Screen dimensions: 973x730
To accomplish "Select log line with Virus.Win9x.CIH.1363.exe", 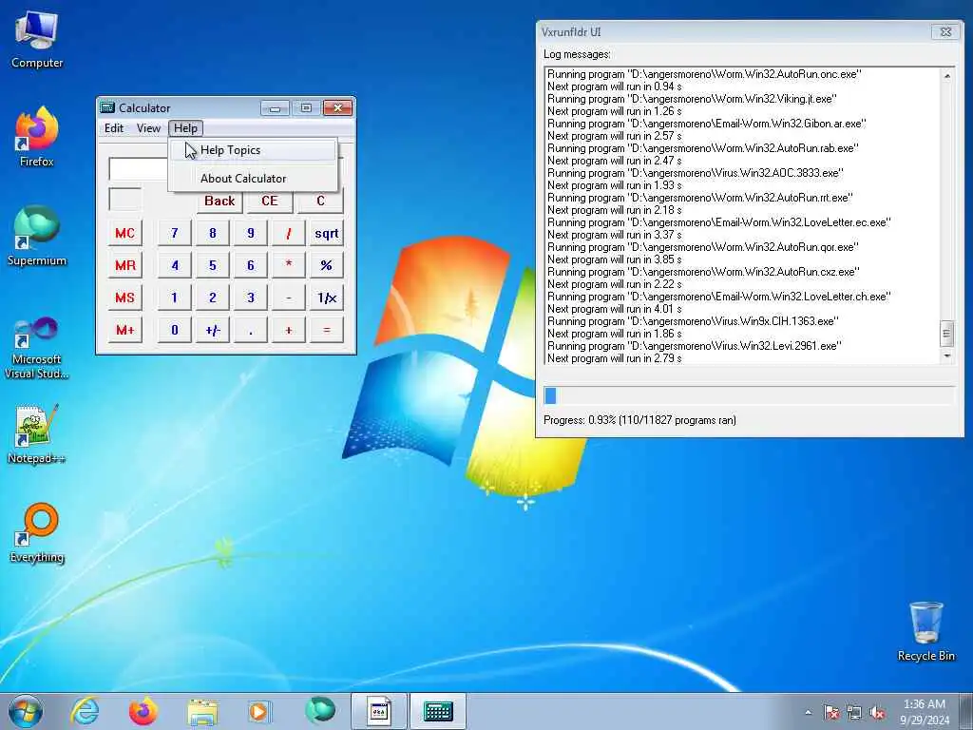I will [693, 321].
